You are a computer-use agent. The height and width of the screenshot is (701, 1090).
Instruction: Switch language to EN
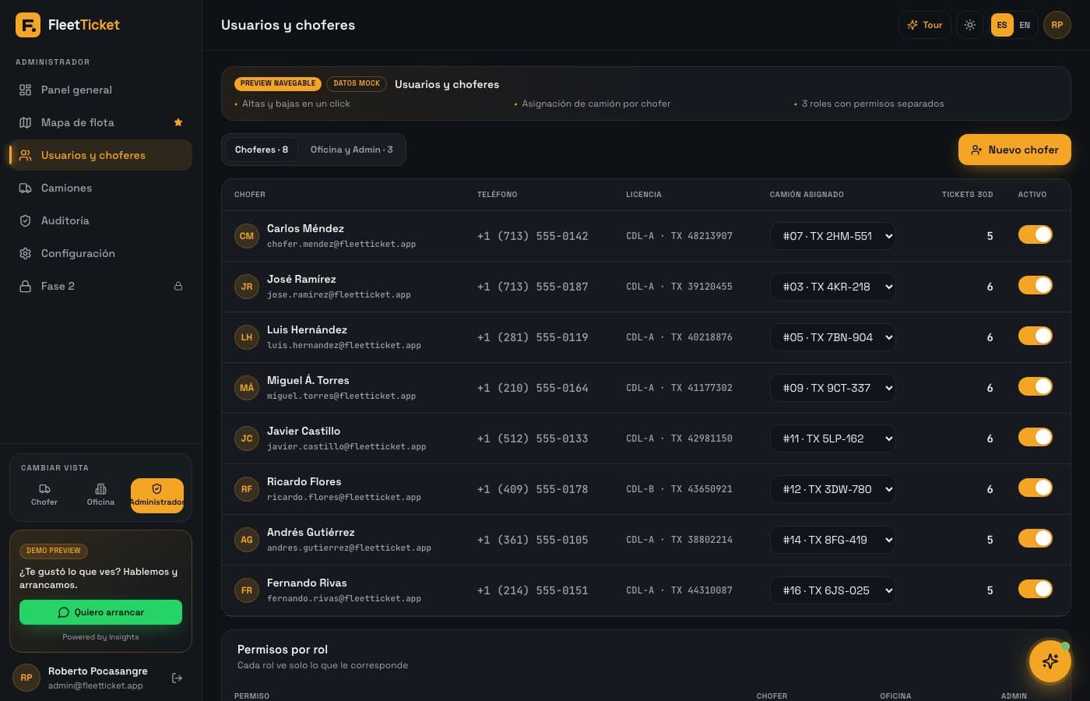coord(1025,25)
